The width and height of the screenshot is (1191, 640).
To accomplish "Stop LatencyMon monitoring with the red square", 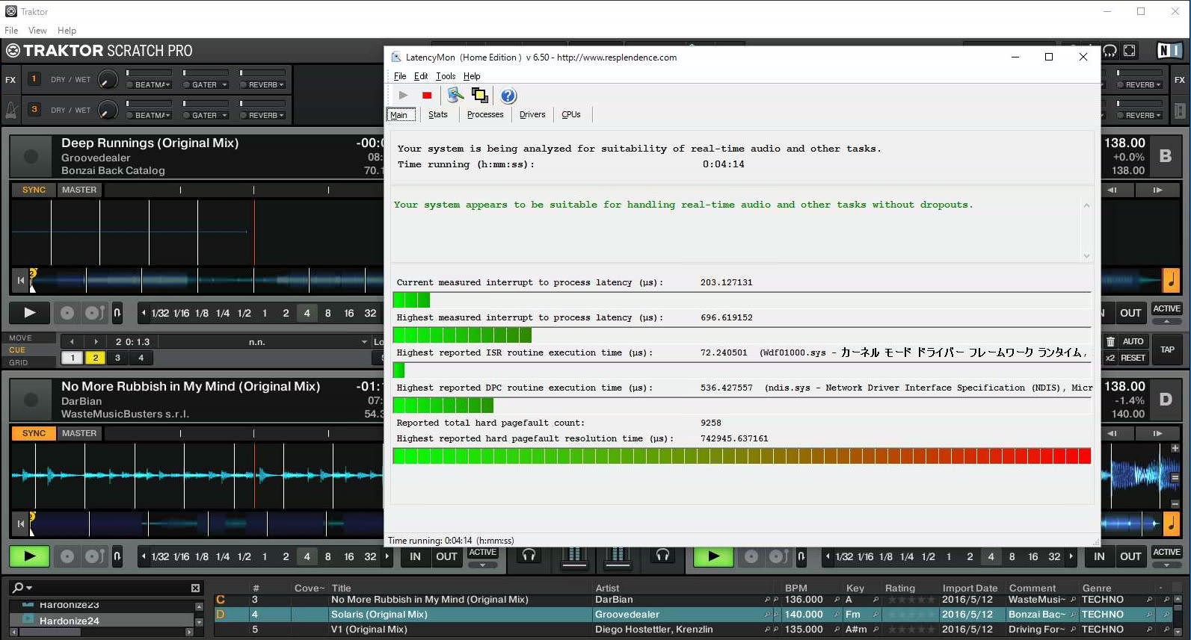I will point(427,95).
